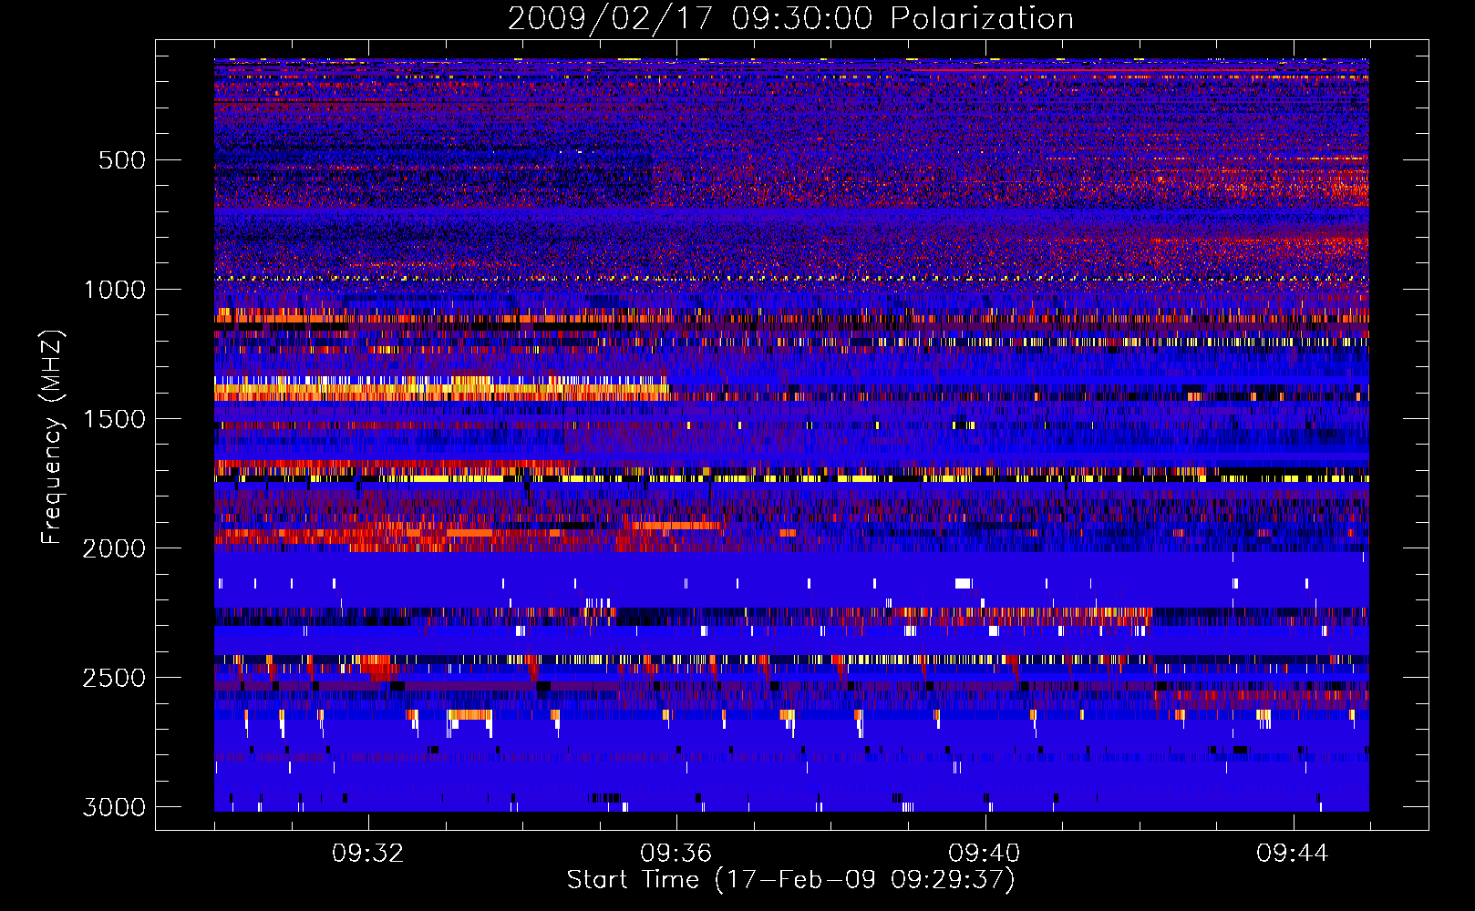
Task: Click the 500 frequency tick label
Action: pos(121,160)
